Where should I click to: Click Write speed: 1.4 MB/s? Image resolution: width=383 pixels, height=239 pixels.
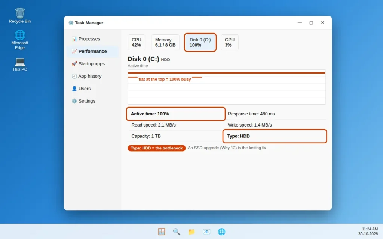coord(249,125)
